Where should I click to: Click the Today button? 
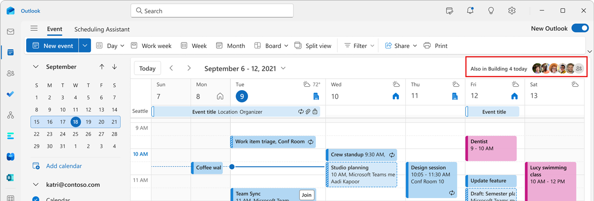click(147, 68)
